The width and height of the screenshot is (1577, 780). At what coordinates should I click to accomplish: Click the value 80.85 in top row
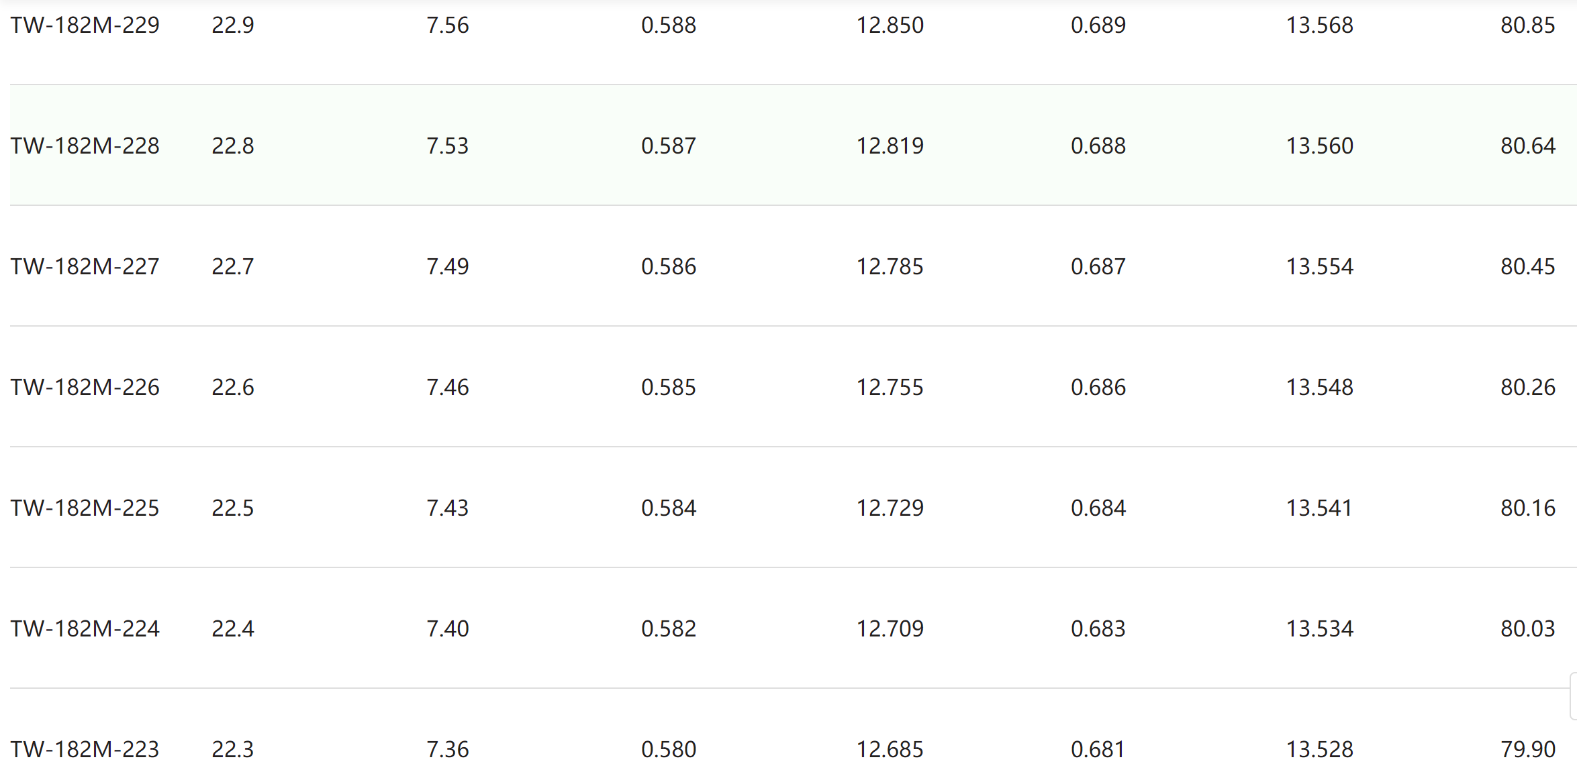click(1528, 25)
